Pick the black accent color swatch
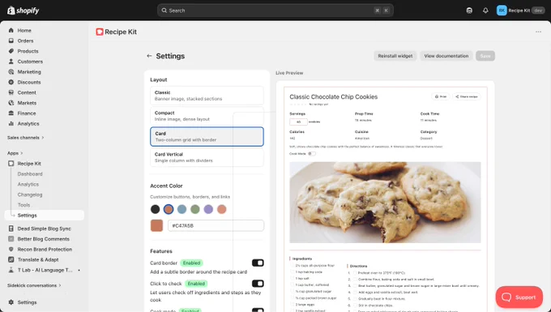This screenshot has width=551, height=312. coord(155,209)
